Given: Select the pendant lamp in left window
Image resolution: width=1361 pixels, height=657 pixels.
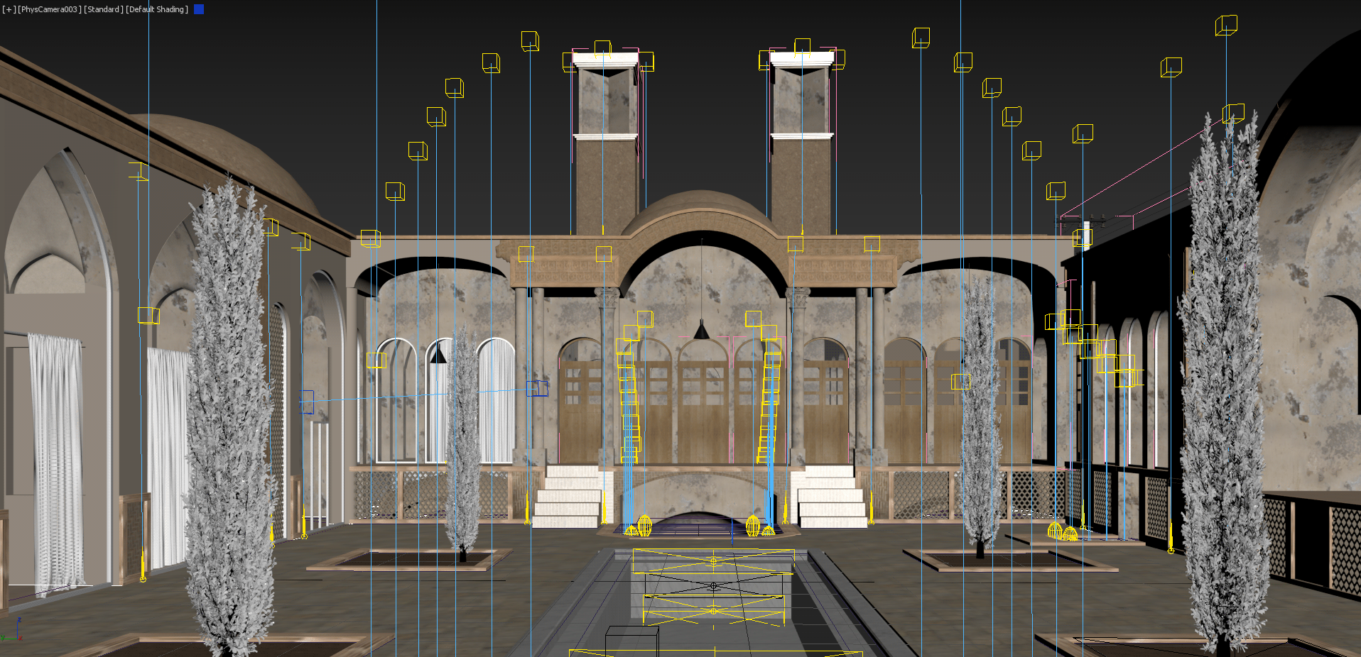Looking at the screenshot, I should tap(438, 354).
